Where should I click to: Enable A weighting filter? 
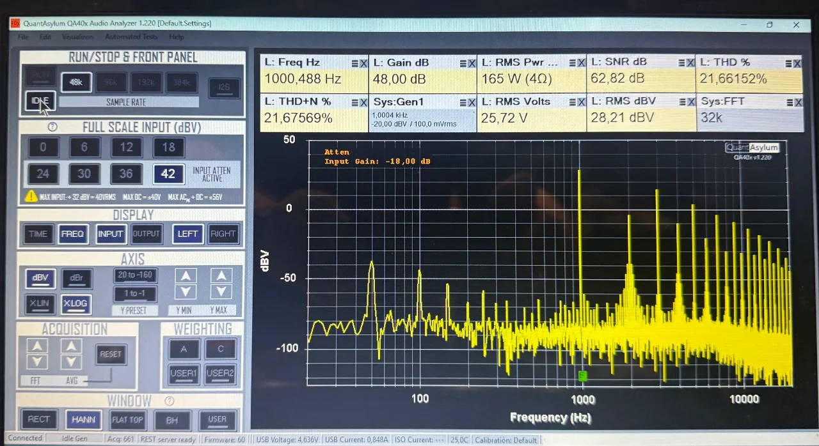(x=184, y=349)
